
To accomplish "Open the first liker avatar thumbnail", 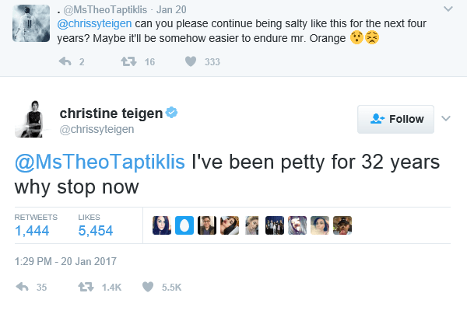I will click(x=161, y=225).
